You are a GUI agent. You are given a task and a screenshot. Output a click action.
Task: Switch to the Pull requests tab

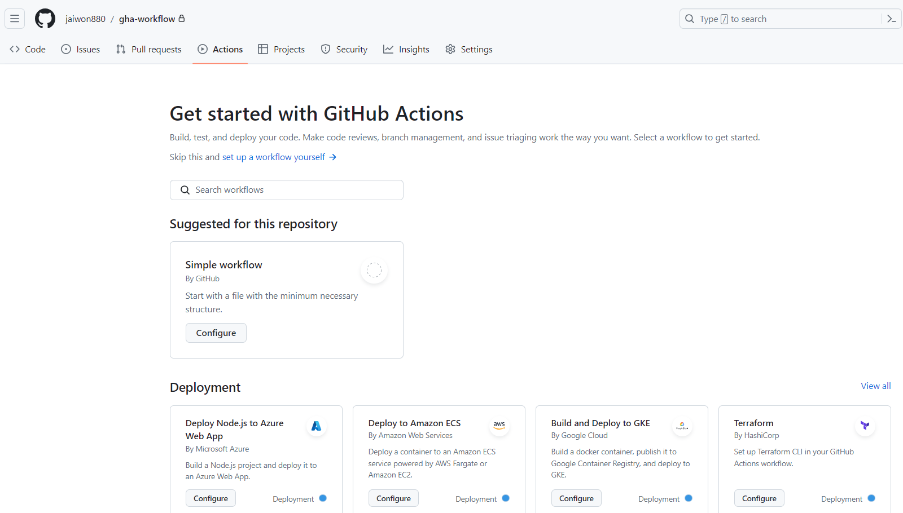coord(149,49)
